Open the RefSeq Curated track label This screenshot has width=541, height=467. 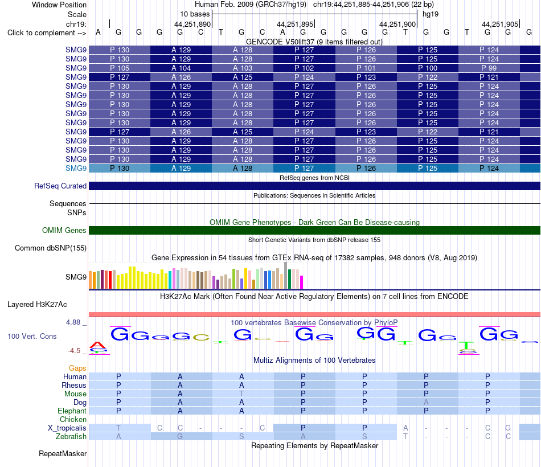[x=60, y=186]
